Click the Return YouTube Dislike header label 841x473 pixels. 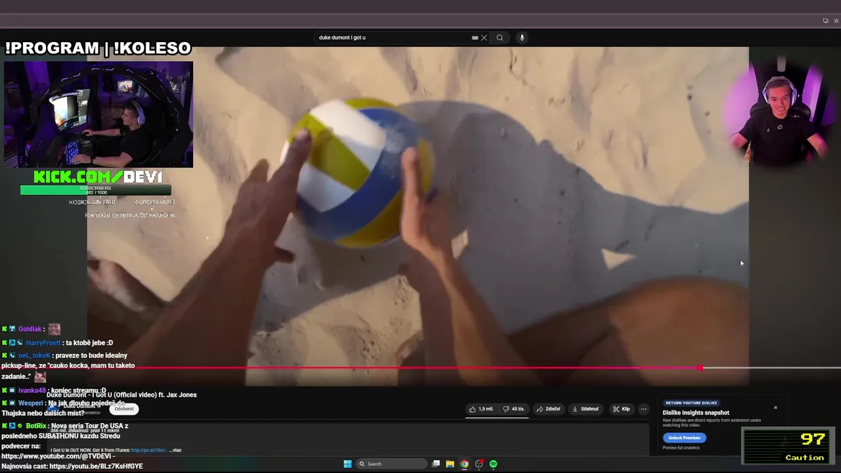691,403
